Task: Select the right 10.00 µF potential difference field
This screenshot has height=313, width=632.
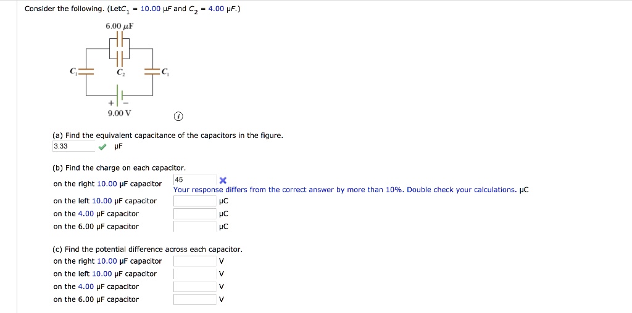Action: [x=194, y=261]
